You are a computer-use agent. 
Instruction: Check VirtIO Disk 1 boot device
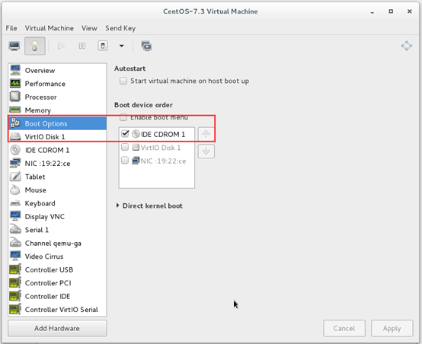tap(125, 147)
